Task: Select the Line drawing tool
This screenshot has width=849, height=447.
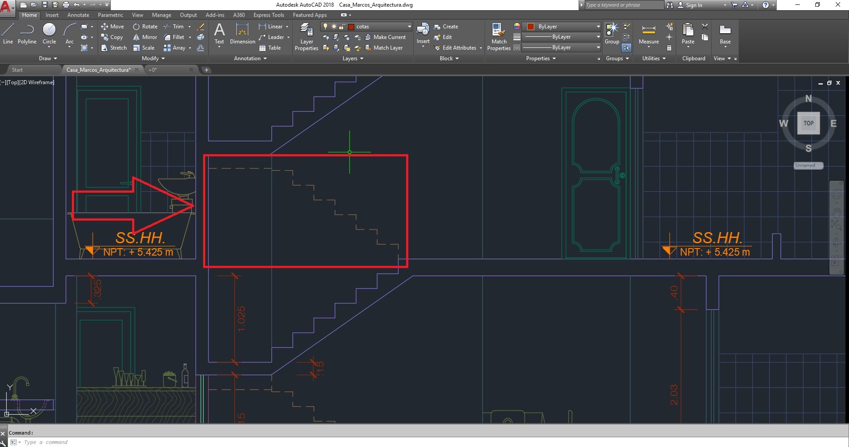Action: click(8, 34)
